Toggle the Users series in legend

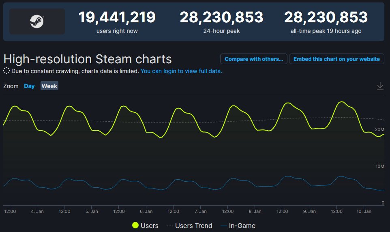click(145, 226)
